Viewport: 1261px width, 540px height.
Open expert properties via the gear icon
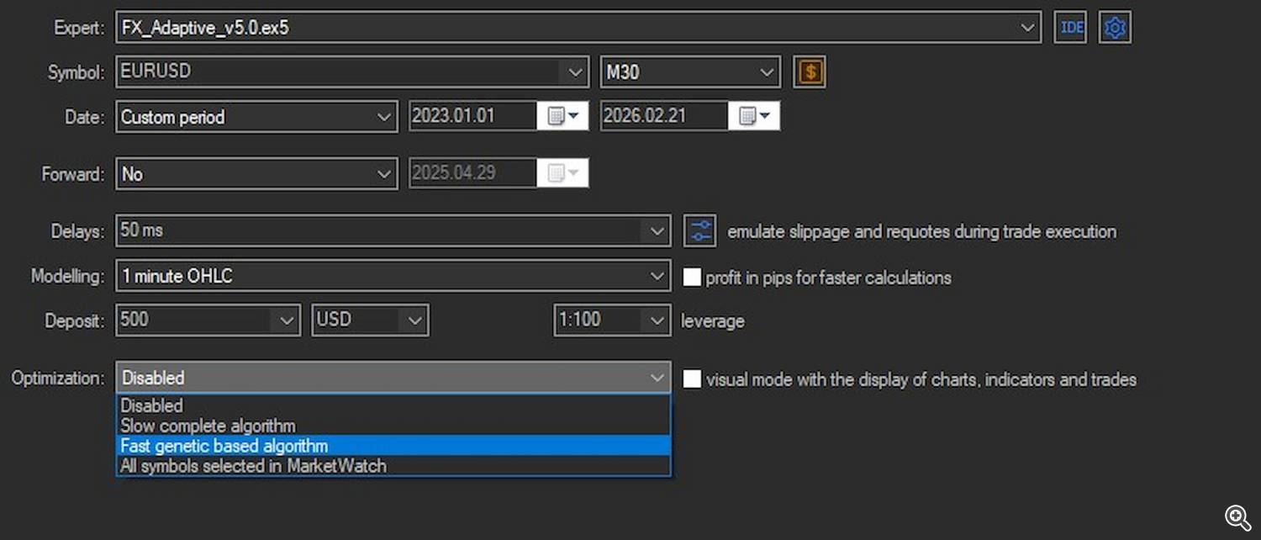pos(1115,27)
